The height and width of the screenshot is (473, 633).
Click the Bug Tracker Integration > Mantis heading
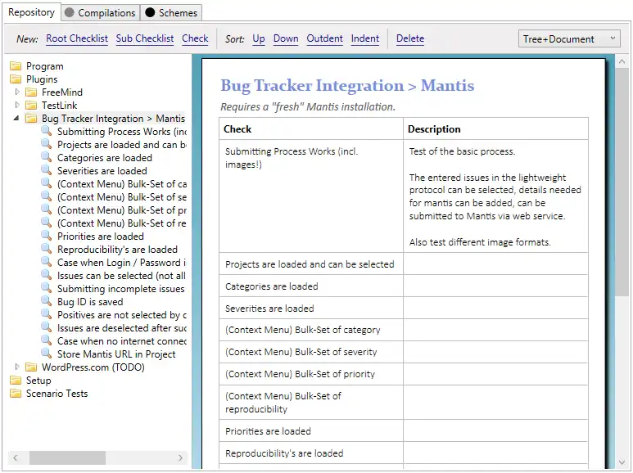[x=347, y=86]
